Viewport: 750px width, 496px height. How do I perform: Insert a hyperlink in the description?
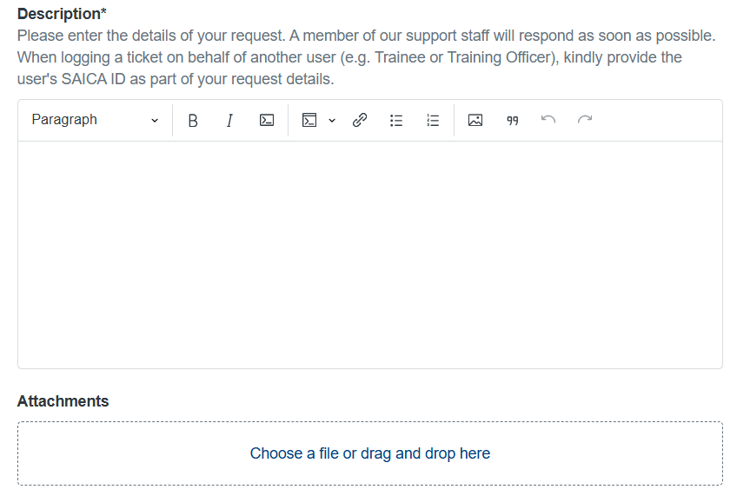pos(359,121)
